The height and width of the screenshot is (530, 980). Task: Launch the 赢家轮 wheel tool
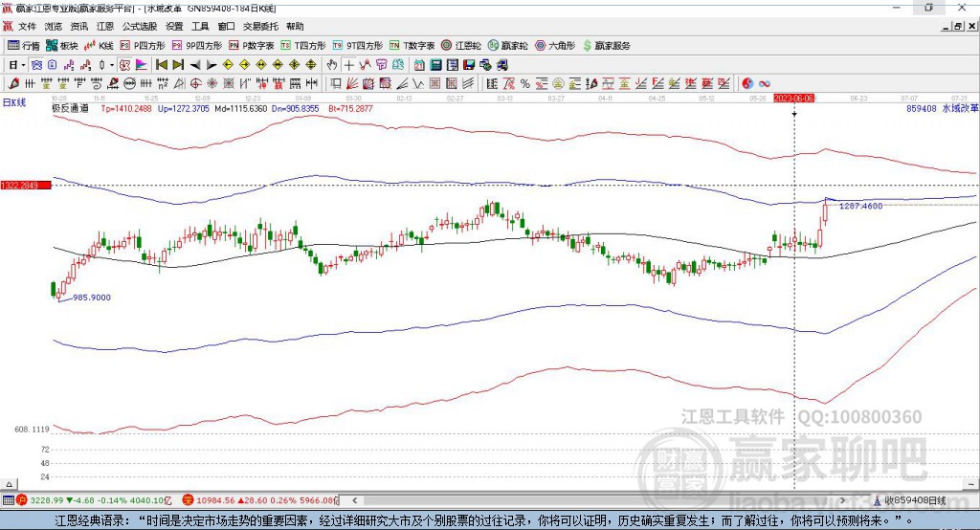point(507,46)
